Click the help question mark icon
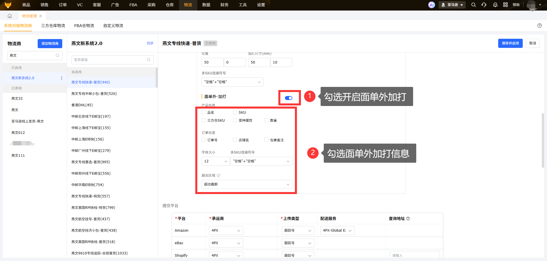This screenshot has width=547, height=261. (539, 26)
